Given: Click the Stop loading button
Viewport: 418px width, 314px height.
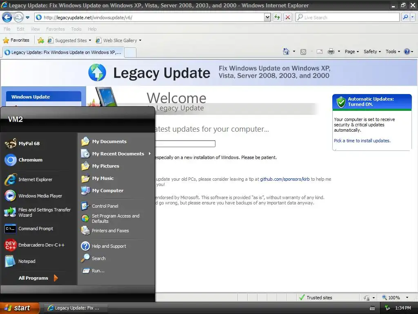Looking at the screenshot, I should [x=288, y=17].
